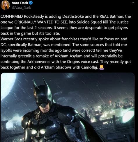The width and height of the screenshot is (138, 142).
Task: Click the 'Arkham Asylum' text in tweet
Action: [68, 56]
